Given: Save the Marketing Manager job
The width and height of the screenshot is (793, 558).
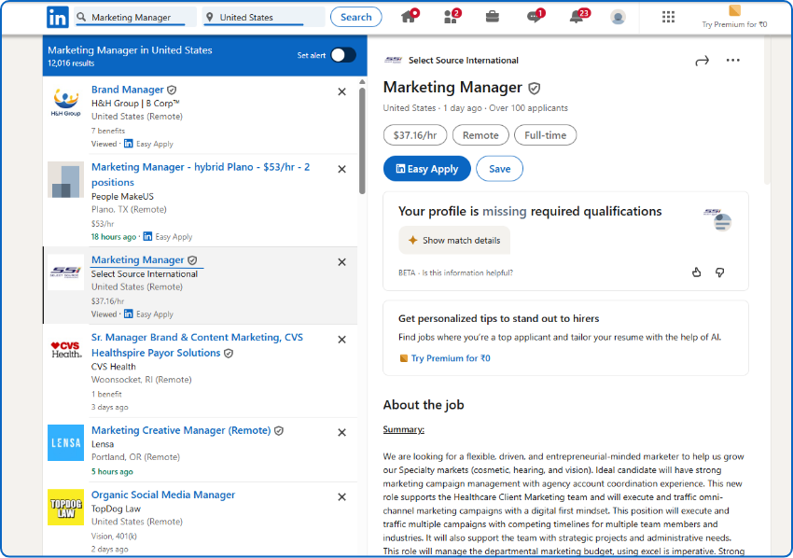Looking at the screenshot, I should 500,169.
